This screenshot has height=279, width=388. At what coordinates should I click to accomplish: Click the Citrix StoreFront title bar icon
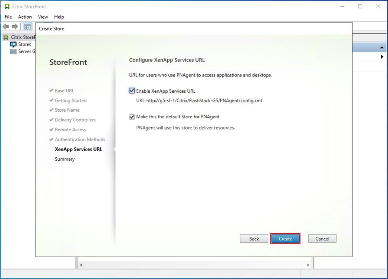(7, 6)
